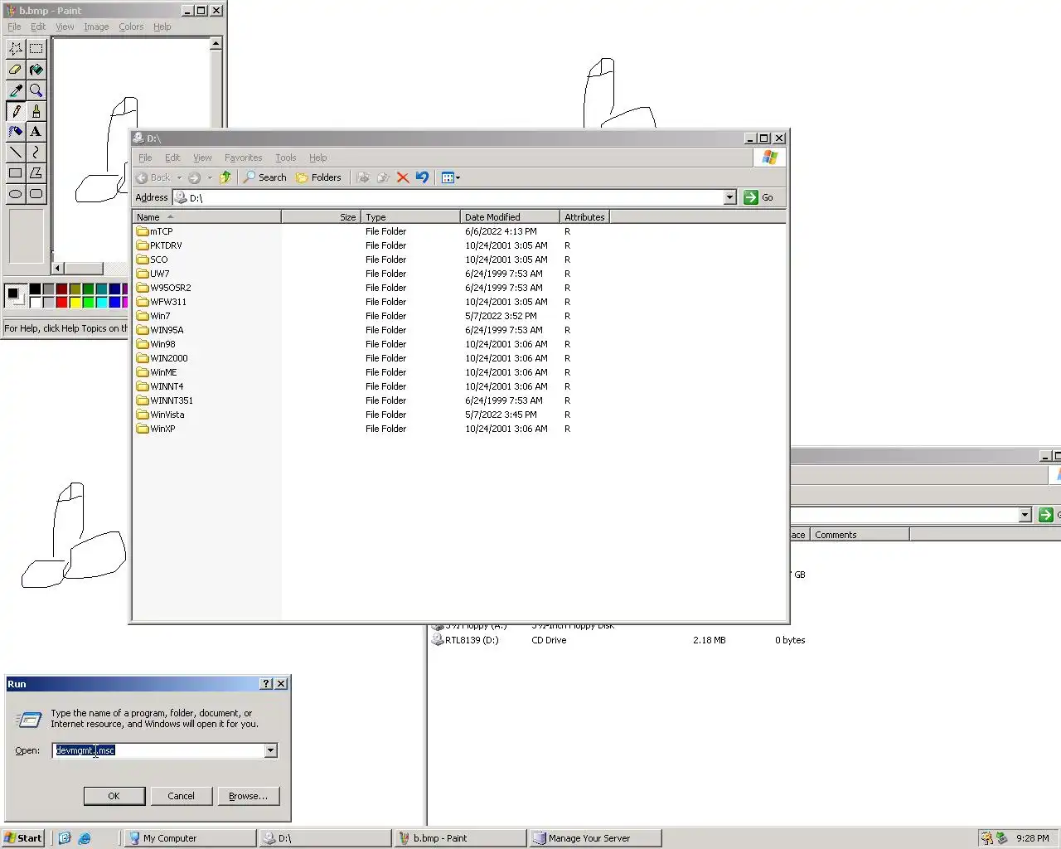This screenshot has width=1061, height=849.
Task: Open the Start menu
Action: tap(23, 838)
